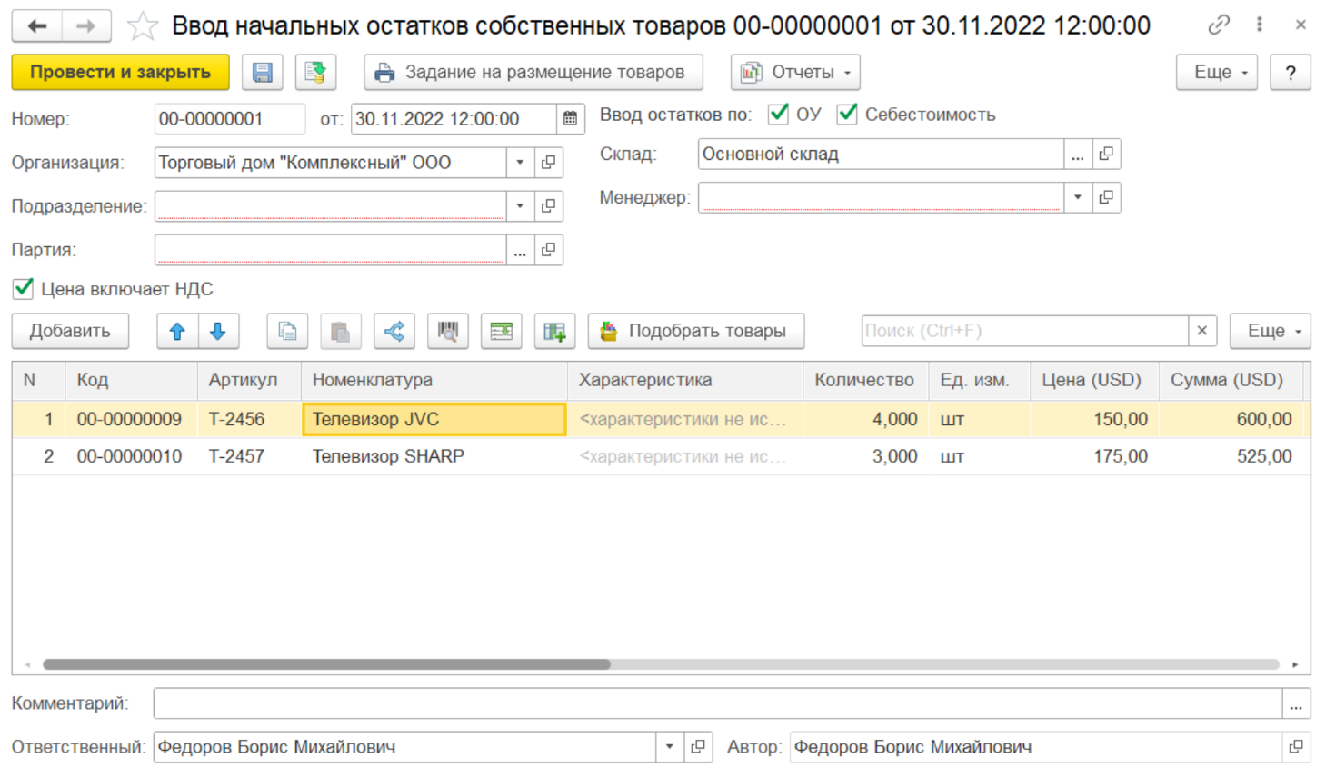Screen dimensions: 1336x778
Task: Disable Цена включает НДС checkbox
Action: (24, 289)
